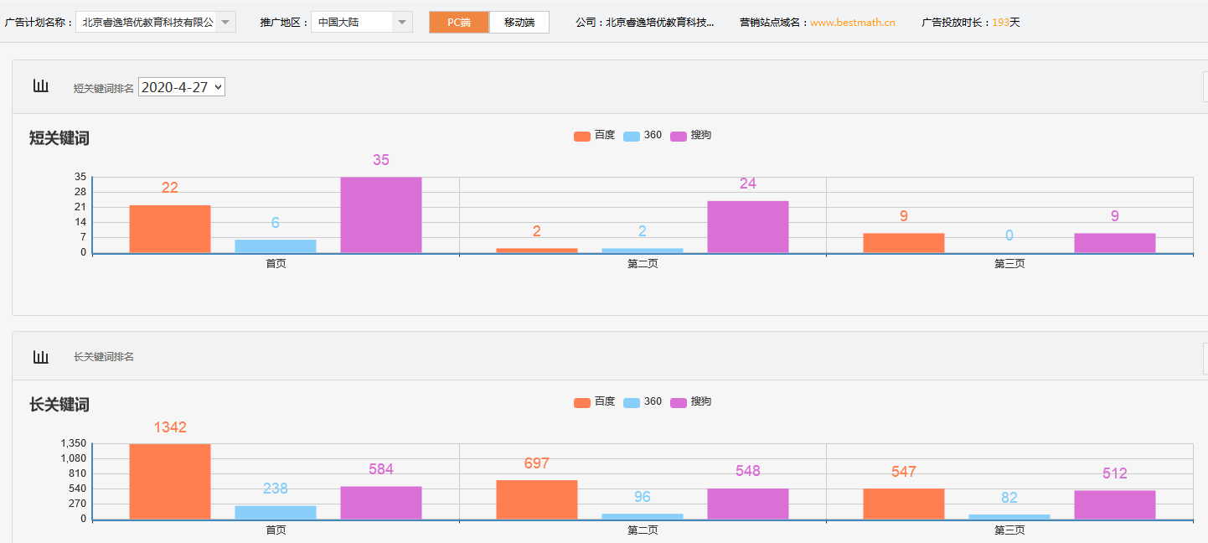Click the 百度 bar showing 1342
Viewport: 1208px width, 543px height.
[x=170, y=481]
